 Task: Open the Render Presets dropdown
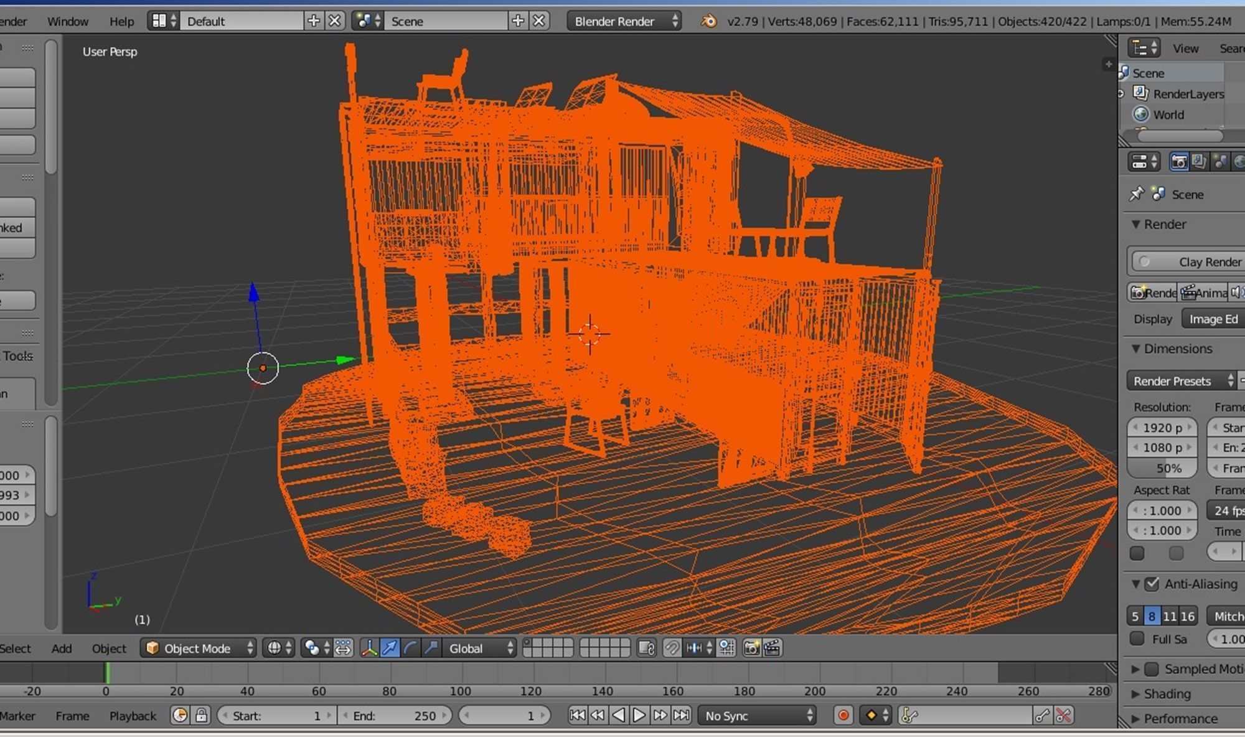[x=1181, y=381]
